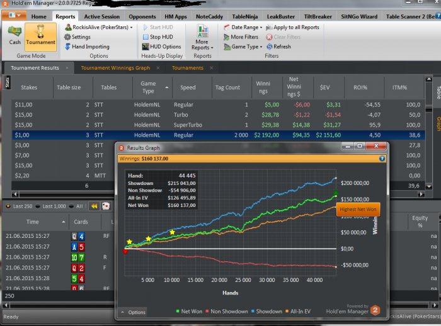This screenshot has height=326, width=441.
Task: Open HUD Options
Action: tap(162, 47)
